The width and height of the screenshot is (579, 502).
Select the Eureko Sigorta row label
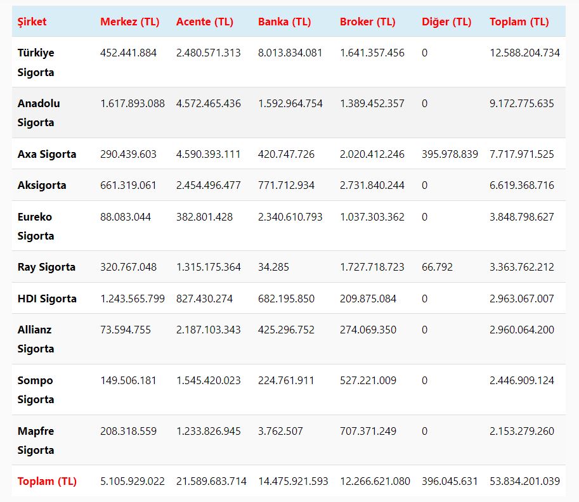click(x=36, y=226)
